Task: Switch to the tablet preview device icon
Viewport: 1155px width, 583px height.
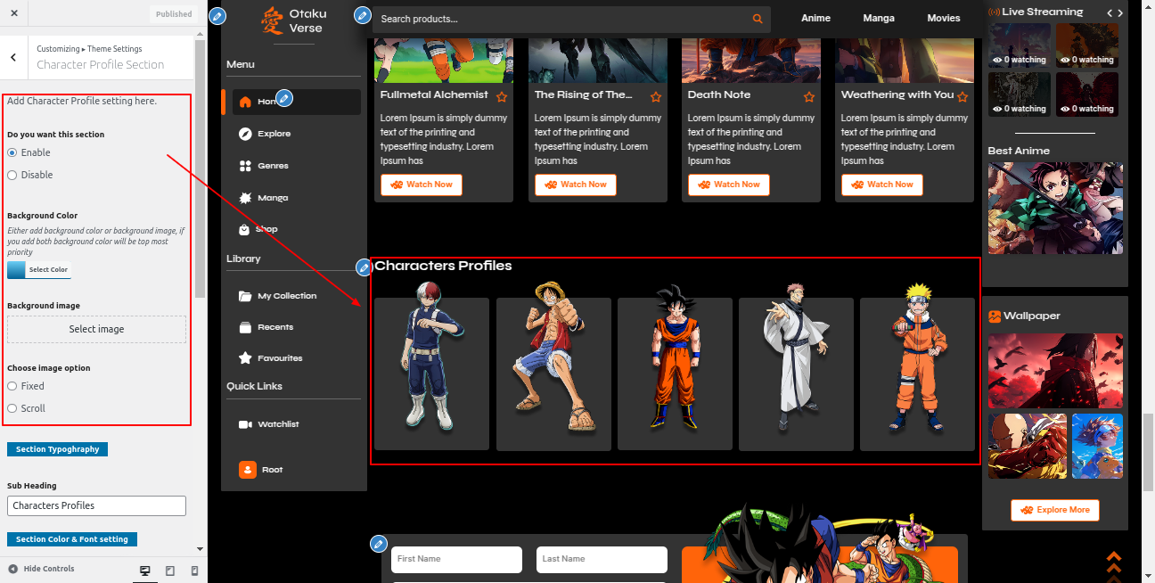Action: [170, 570]
